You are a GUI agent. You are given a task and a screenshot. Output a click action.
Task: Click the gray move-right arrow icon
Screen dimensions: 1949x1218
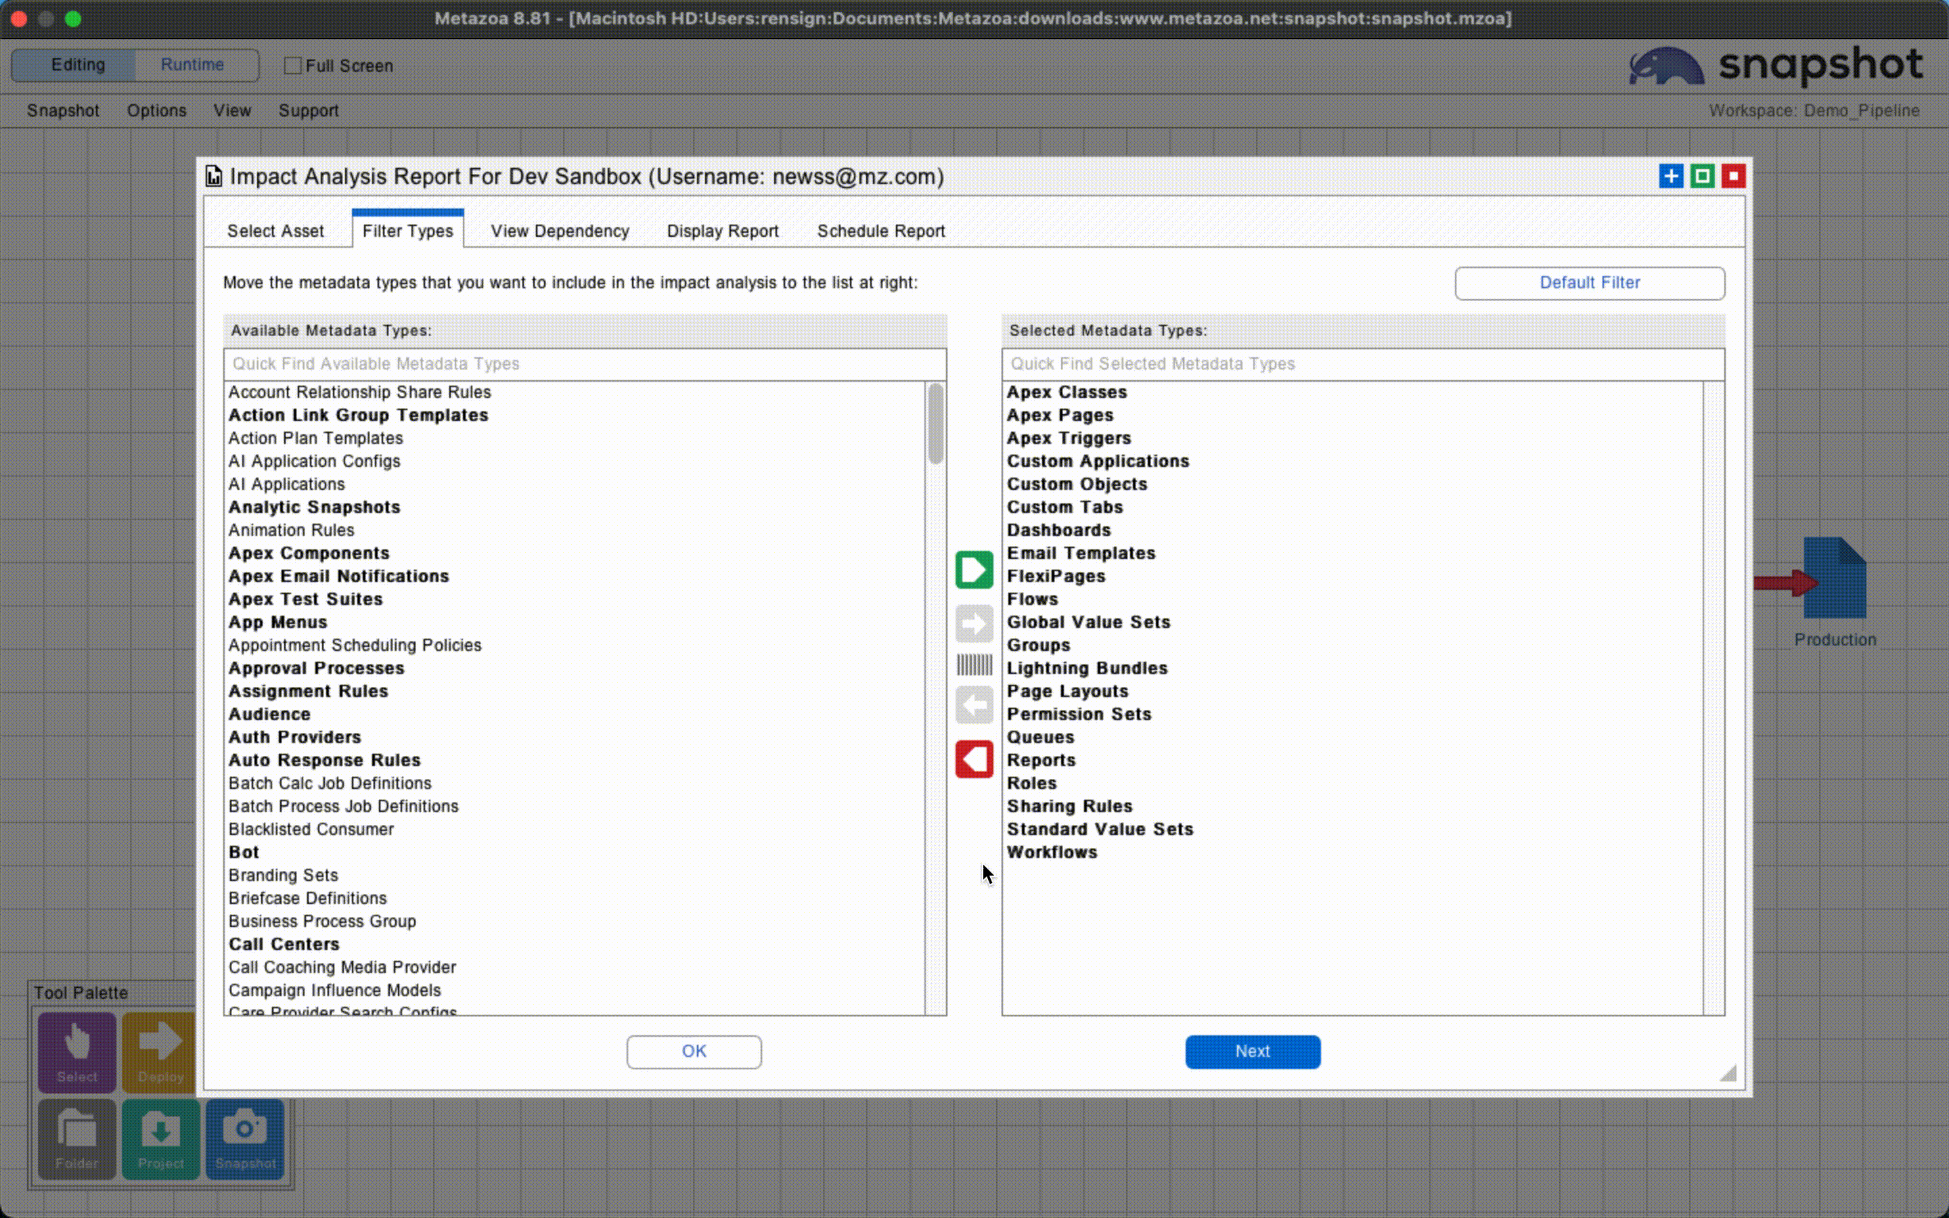[x=974, y=623]
